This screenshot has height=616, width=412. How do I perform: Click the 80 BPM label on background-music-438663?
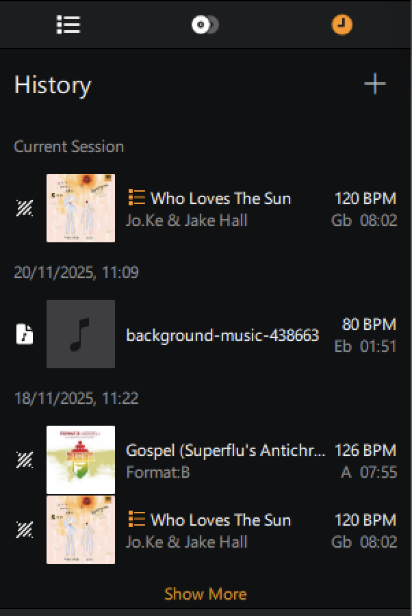coord(370,324)
